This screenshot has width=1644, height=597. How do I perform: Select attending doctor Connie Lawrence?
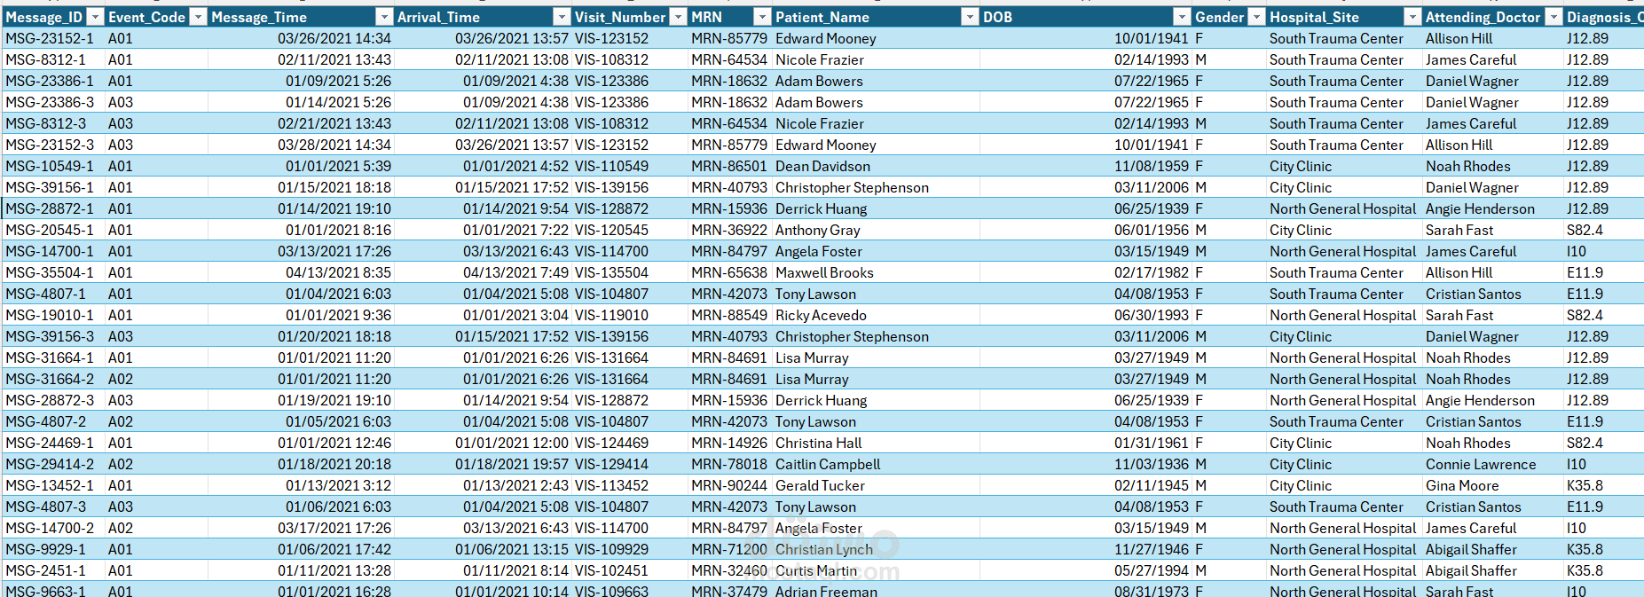[1481, 464]
